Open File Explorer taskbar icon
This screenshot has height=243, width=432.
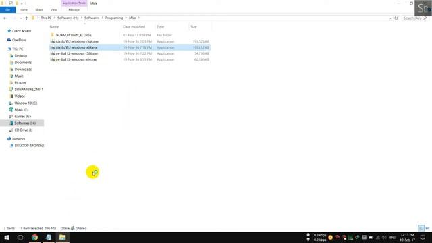(x=63, y=237)
